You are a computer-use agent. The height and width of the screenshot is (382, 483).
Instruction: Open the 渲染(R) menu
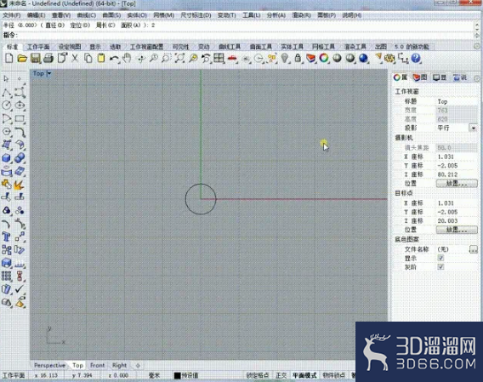click(x=301, y=15)
